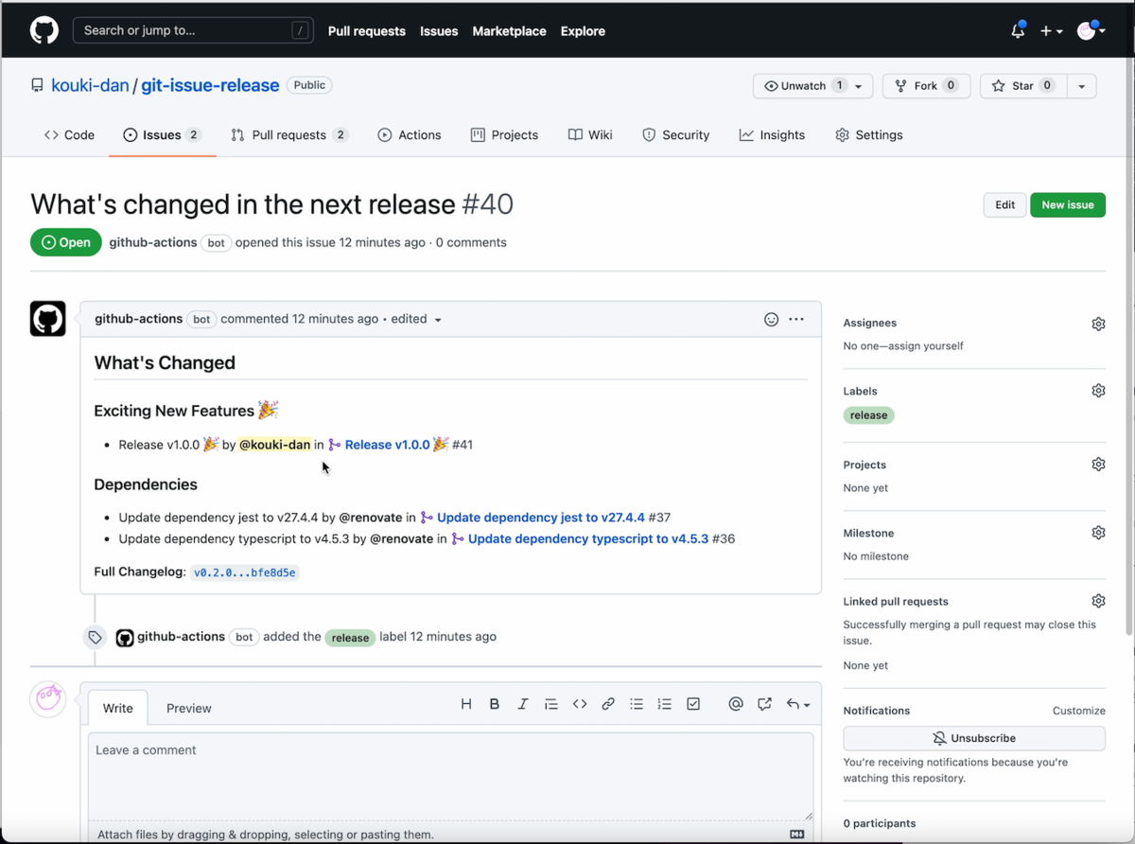Viewport: 1135px width, 844px height.
Task: Open the notifications bell
Action: [x=1018, y=30]
